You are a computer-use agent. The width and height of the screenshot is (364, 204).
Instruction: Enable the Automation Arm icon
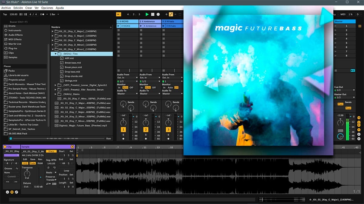coord(171,14)
